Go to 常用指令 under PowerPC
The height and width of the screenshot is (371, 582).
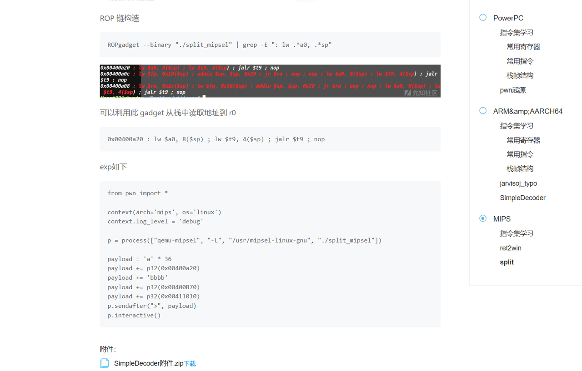520,61
